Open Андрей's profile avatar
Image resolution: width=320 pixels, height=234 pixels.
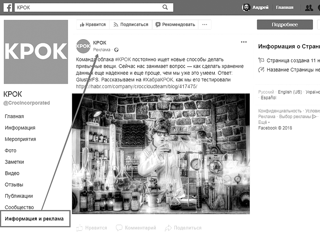[246, 7]
